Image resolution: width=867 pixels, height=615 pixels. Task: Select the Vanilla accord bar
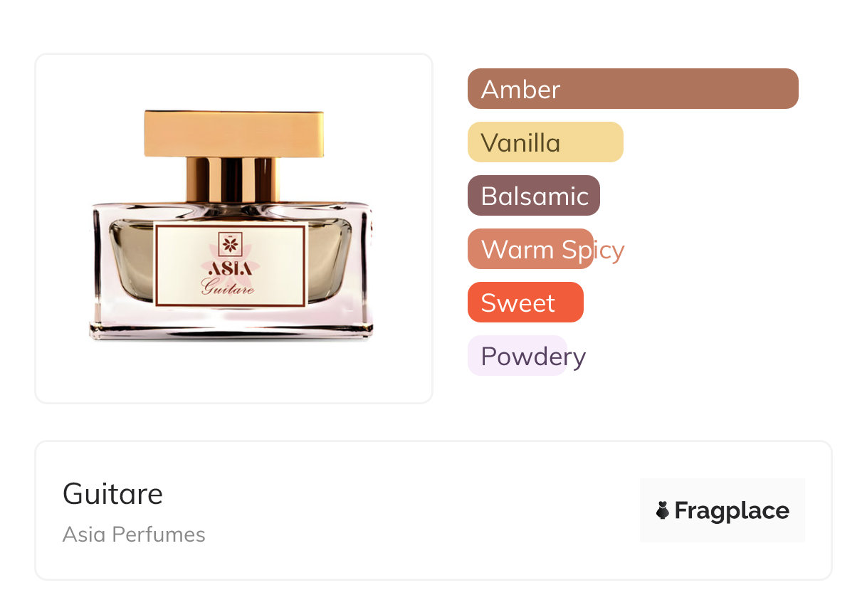pyautogui.click(x=545, y=142)
